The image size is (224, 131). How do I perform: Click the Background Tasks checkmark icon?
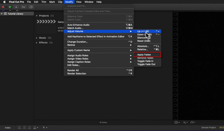point(31,7)
